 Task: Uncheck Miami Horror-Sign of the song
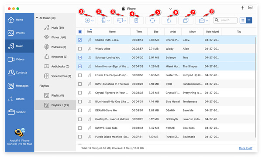pyautogui.click(x=80, y=67)
